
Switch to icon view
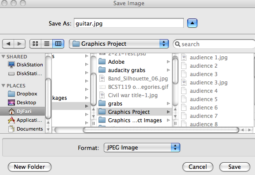coord(35,44)
